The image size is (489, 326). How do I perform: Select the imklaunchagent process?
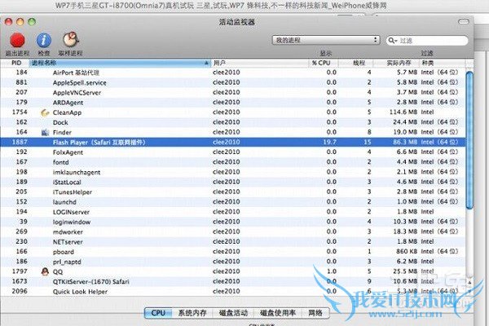pos(232,172)
